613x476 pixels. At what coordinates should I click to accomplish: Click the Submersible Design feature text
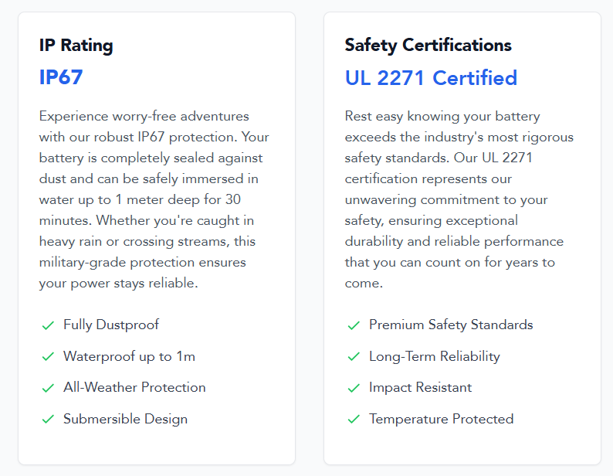point(126,420)
